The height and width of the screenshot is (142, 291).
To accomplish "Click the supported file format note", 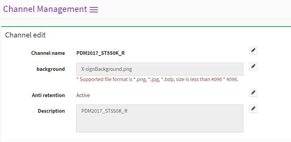I will tap(157, 79).
